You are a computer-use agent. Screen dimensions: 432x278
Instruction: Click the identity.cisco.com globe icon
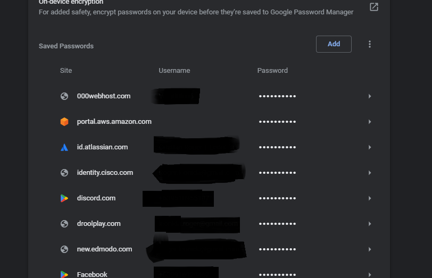64,173
